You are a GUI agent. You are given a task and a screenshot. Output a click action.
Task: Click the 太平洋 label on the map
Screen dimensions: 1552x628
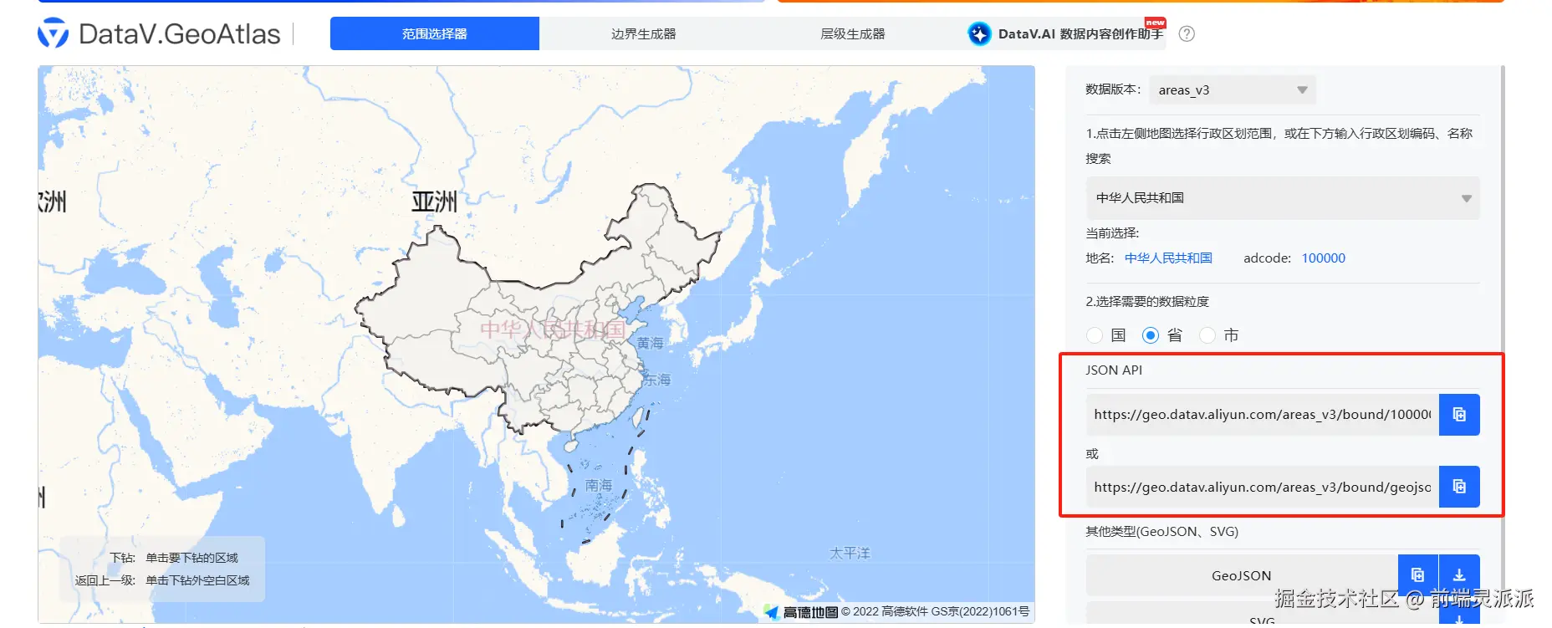850,554
